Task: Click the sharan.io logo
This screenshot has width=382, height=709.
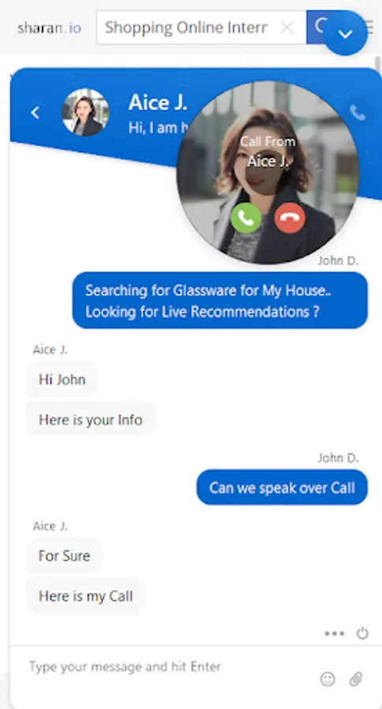Action: pos(50,28)
